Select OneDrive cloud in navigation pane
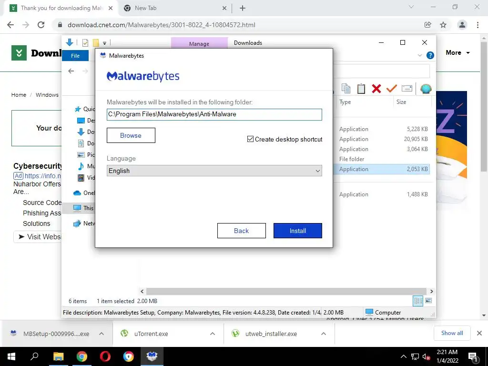488x366 pixels. click(x=77, y=193)
